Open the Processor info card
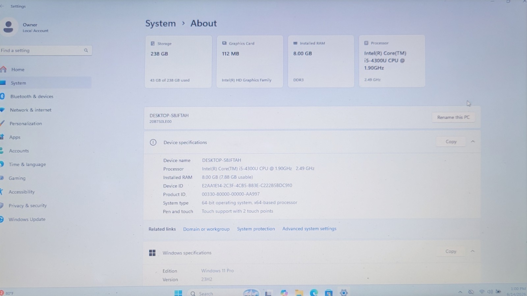 [x=392, y=61]
